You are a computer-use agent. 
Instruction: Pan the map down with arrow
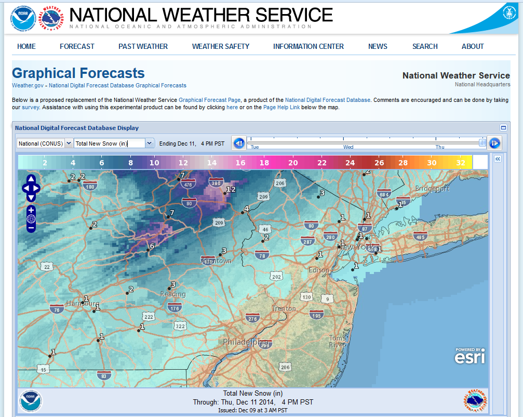click(31, 197)
